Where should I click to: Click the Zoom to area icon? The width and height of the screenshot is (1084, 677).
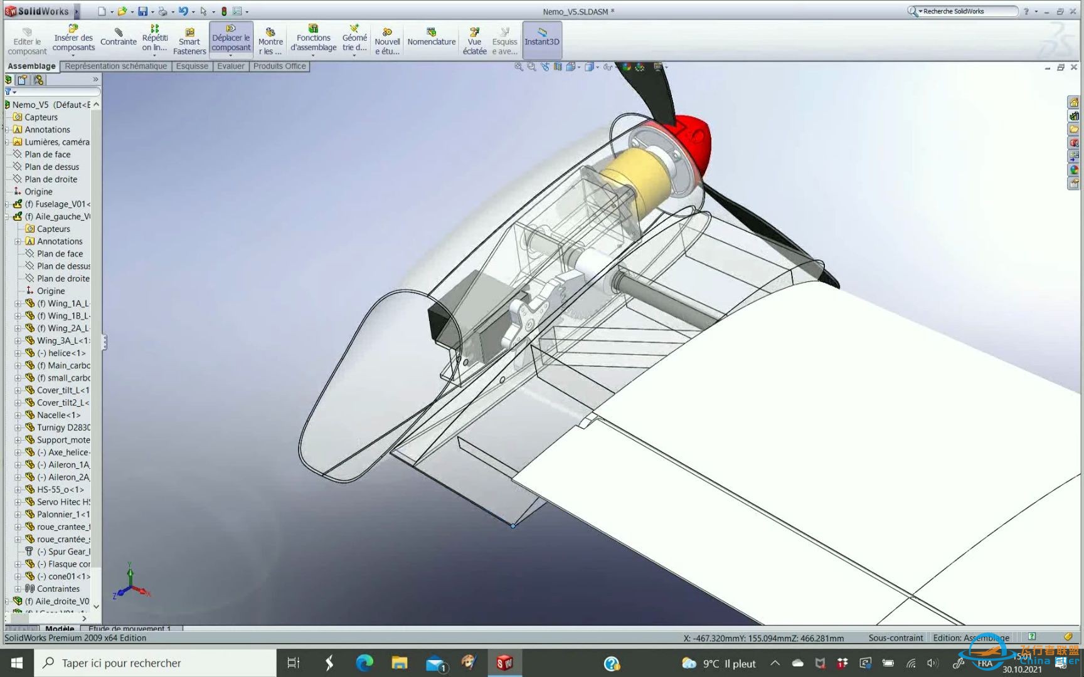(x=531, y=66)
